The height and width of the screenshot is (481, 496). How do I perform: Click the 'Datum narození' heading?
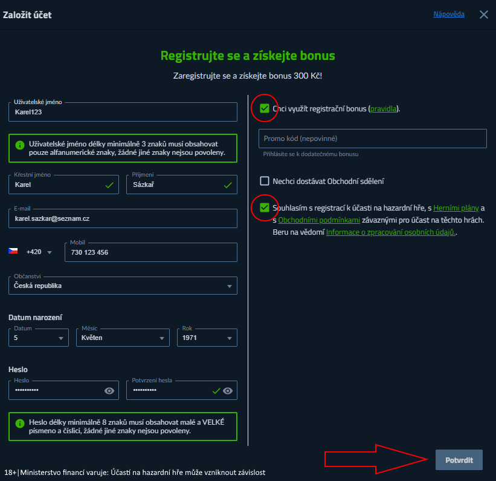click(x=36, y=318)
